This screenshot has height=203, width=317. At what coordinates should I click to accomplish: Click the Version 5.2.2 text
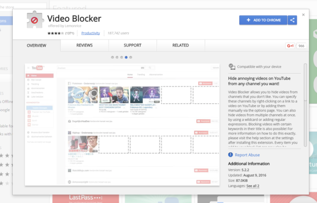point(239,170)
